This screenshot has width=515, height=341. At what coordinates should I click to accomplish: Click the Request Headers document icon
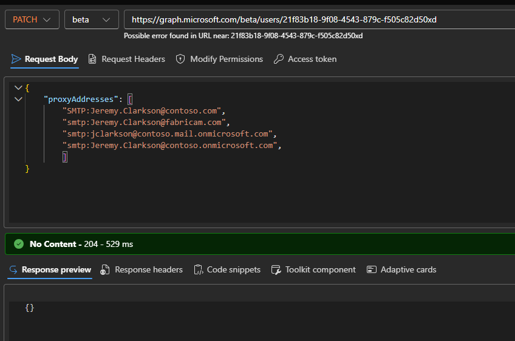92,59
